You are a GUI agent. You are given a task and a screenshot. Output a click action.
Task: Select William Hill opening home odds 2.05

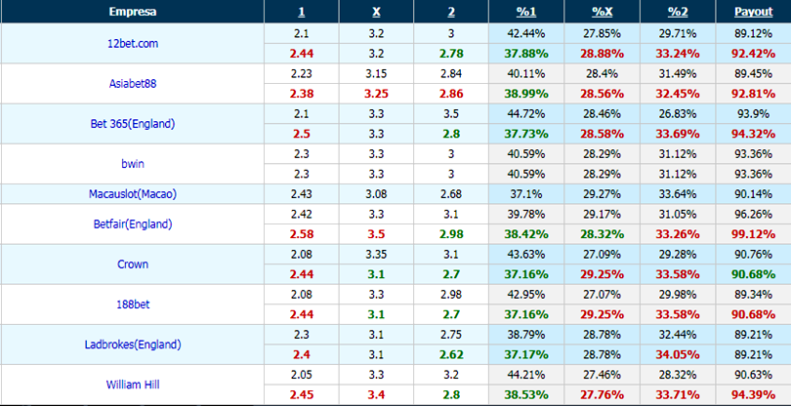301,375
